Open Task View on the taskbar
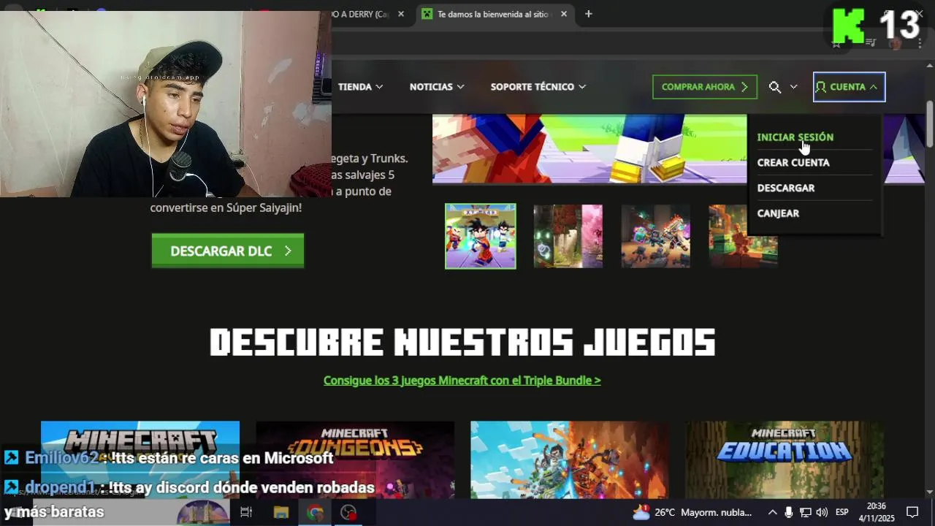Viewport: 935px width, 526px height. pos(246,512)
